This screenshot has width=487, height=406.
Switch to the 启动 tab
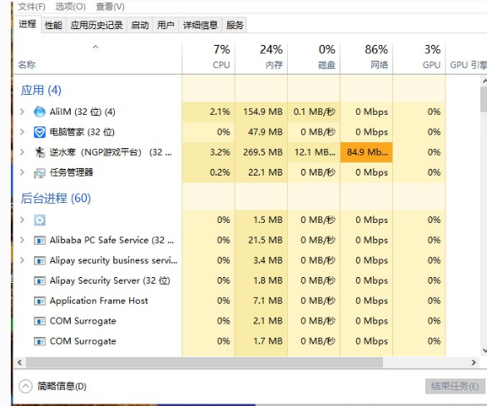(x=140, y=25)
